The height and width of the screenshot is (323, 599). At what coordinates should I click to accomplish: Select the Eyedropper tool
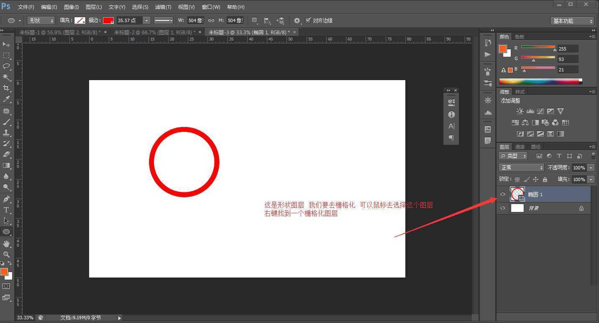6,99
